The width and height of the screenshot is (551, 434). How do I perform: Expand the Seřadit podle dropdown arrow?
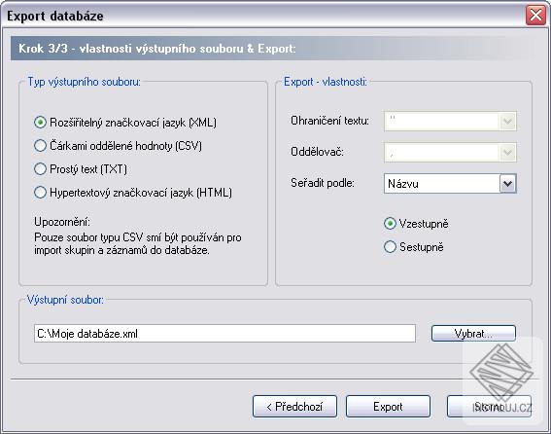coord(508,183)
